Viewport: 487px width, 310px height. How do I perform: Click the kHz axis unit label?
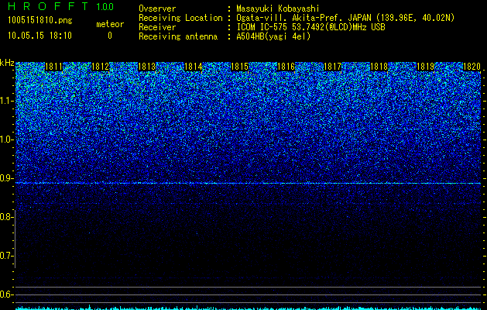click(x=7, y=63)
